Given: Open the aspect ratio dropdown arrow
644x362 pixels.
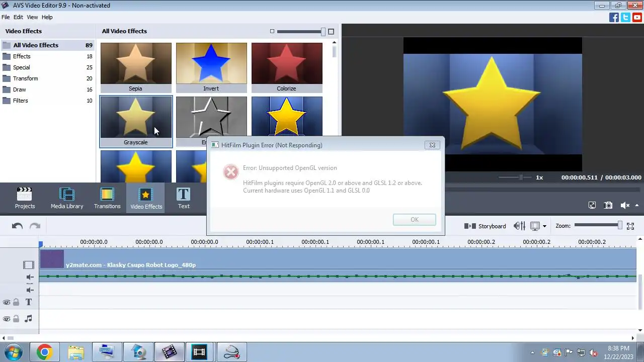Looking at the screenshot, I should [x=544, y=226].
